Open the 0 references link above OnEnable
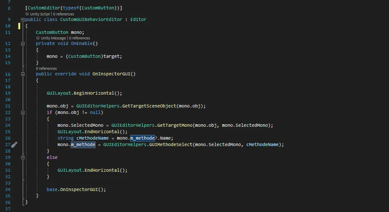The height and width of the screenshot is (212, 389). (x=79, y=38)
